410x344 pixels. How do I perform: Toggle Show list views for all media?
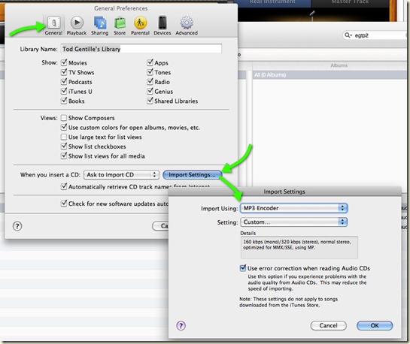click(64, 155)
